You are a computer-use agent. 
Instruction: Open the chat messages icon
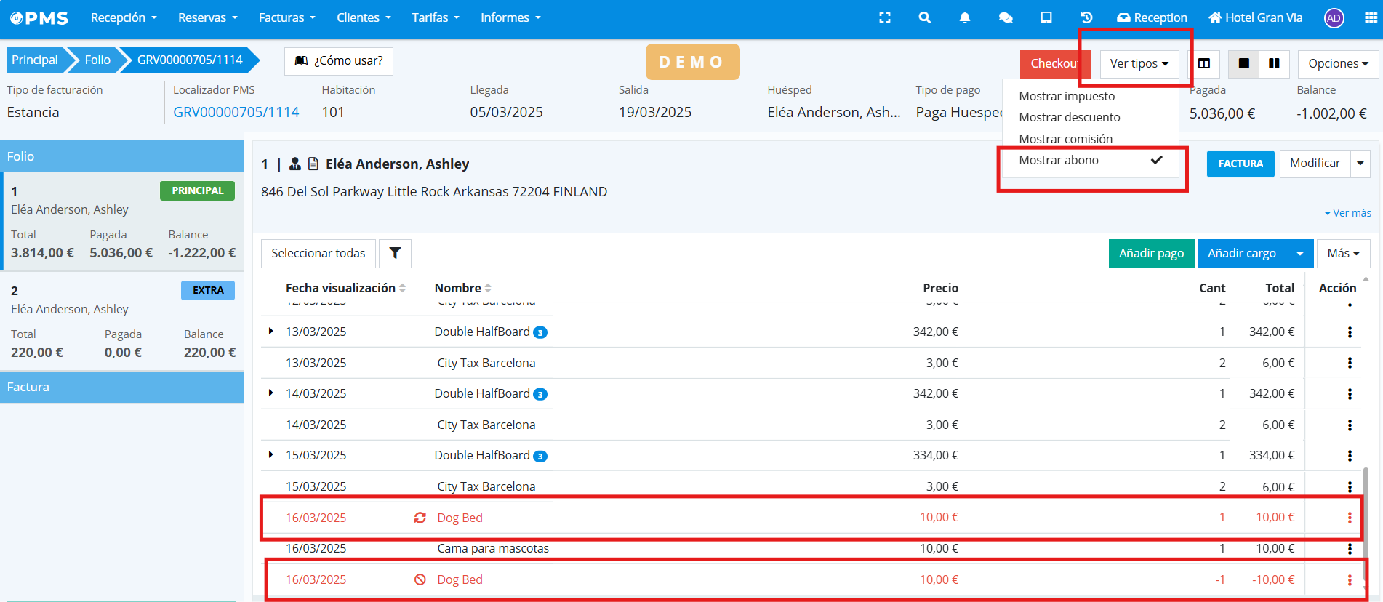(1006, 17)
